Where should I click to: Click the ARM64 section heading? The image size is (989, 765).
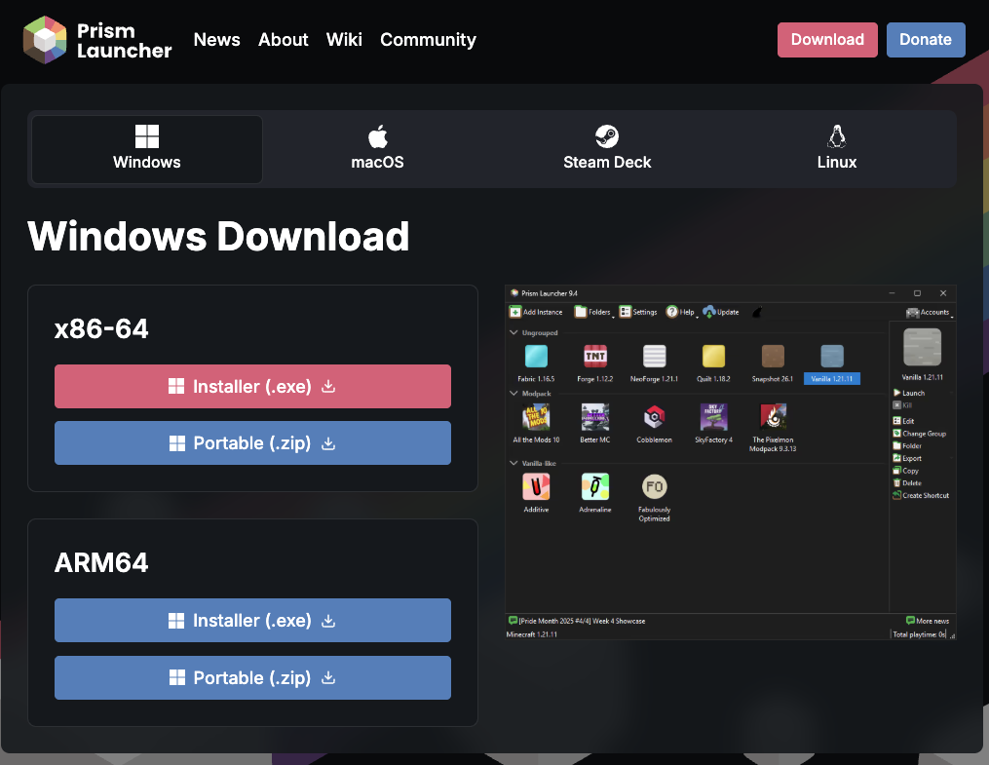(x=101, y=562)
